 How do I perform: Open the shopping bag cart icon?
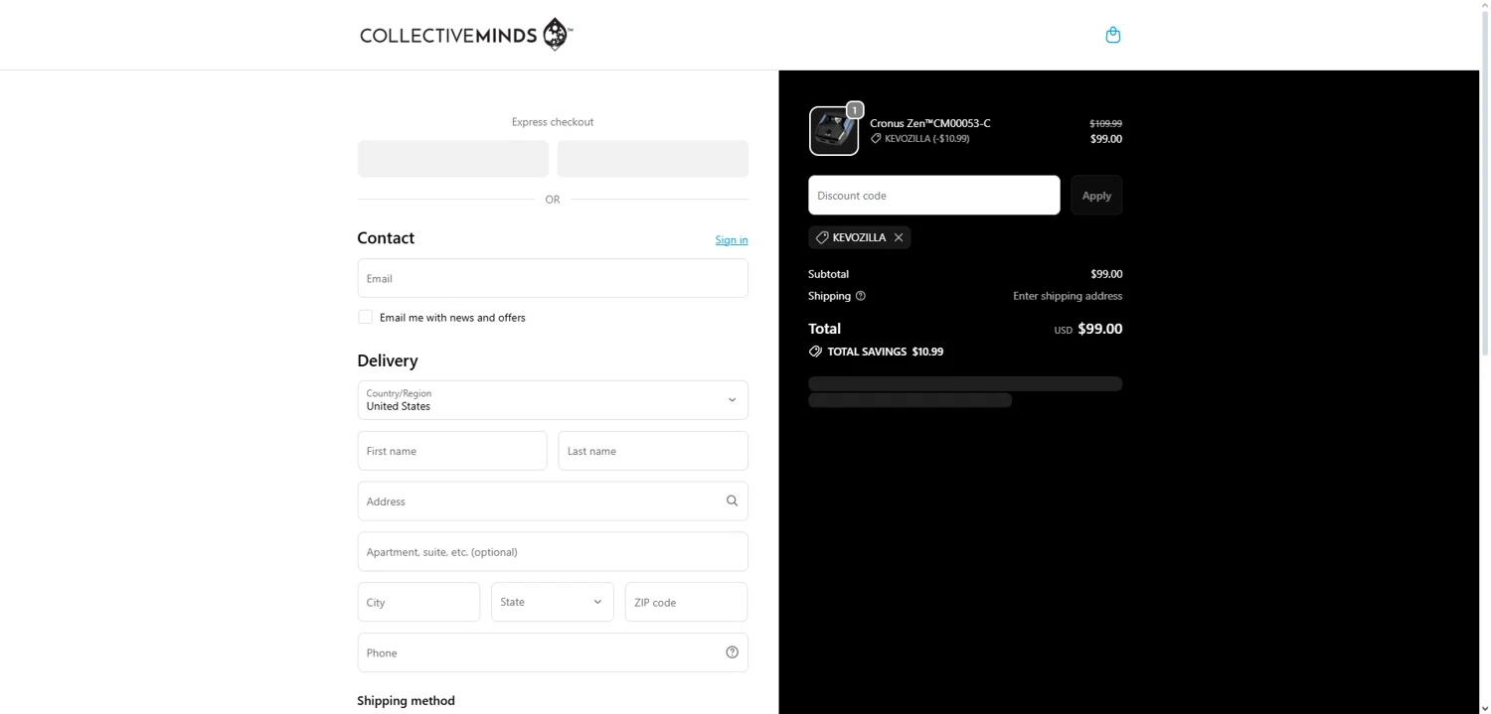pyautogui.click(x=1112, y=35)
